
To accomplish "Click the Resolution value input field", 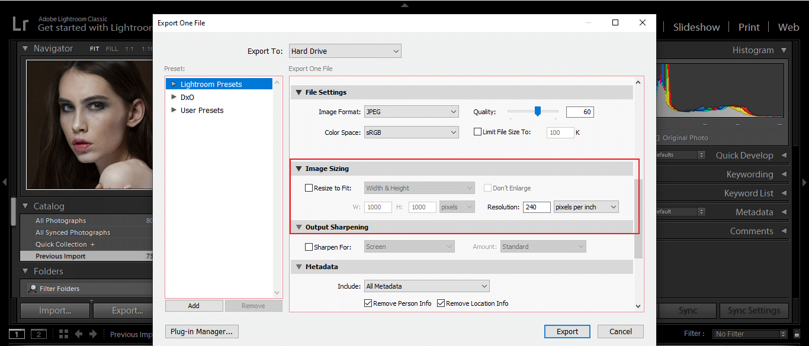I will (536, 206).
